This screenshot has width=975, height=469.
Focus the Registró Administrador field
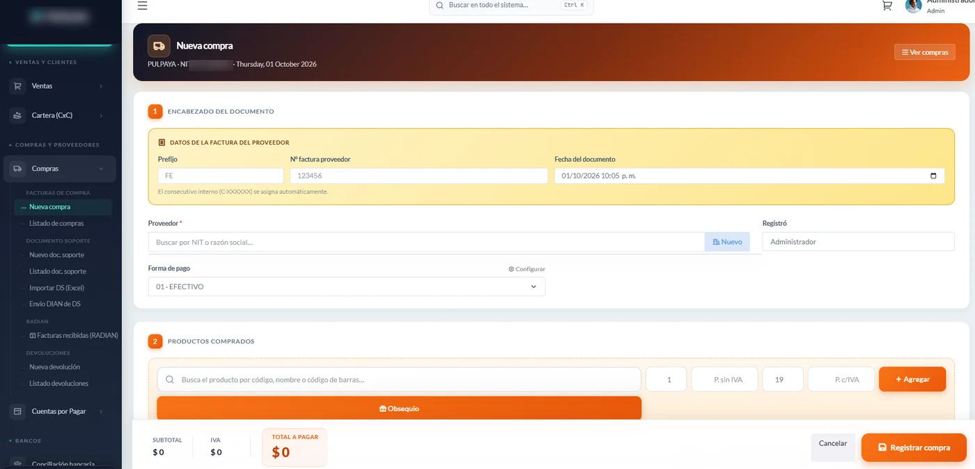(858, 242)
